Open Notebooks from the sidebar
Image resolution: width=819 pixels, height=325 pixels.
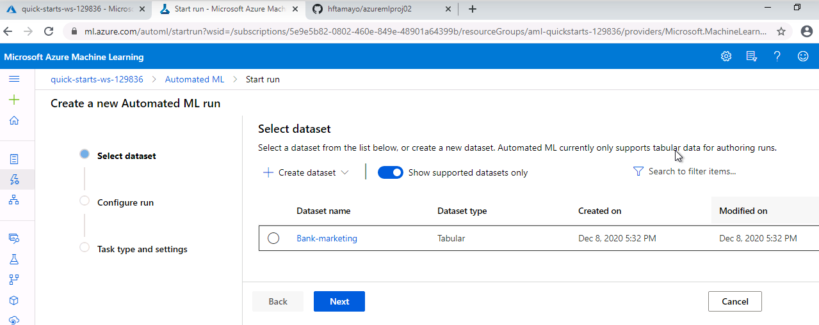pyautogui.click(x=14, y=159)
